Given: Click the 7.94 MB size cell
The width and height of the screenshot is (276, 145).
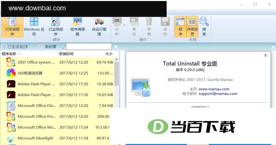Looking at the screenshot, I should coord(106,106).
